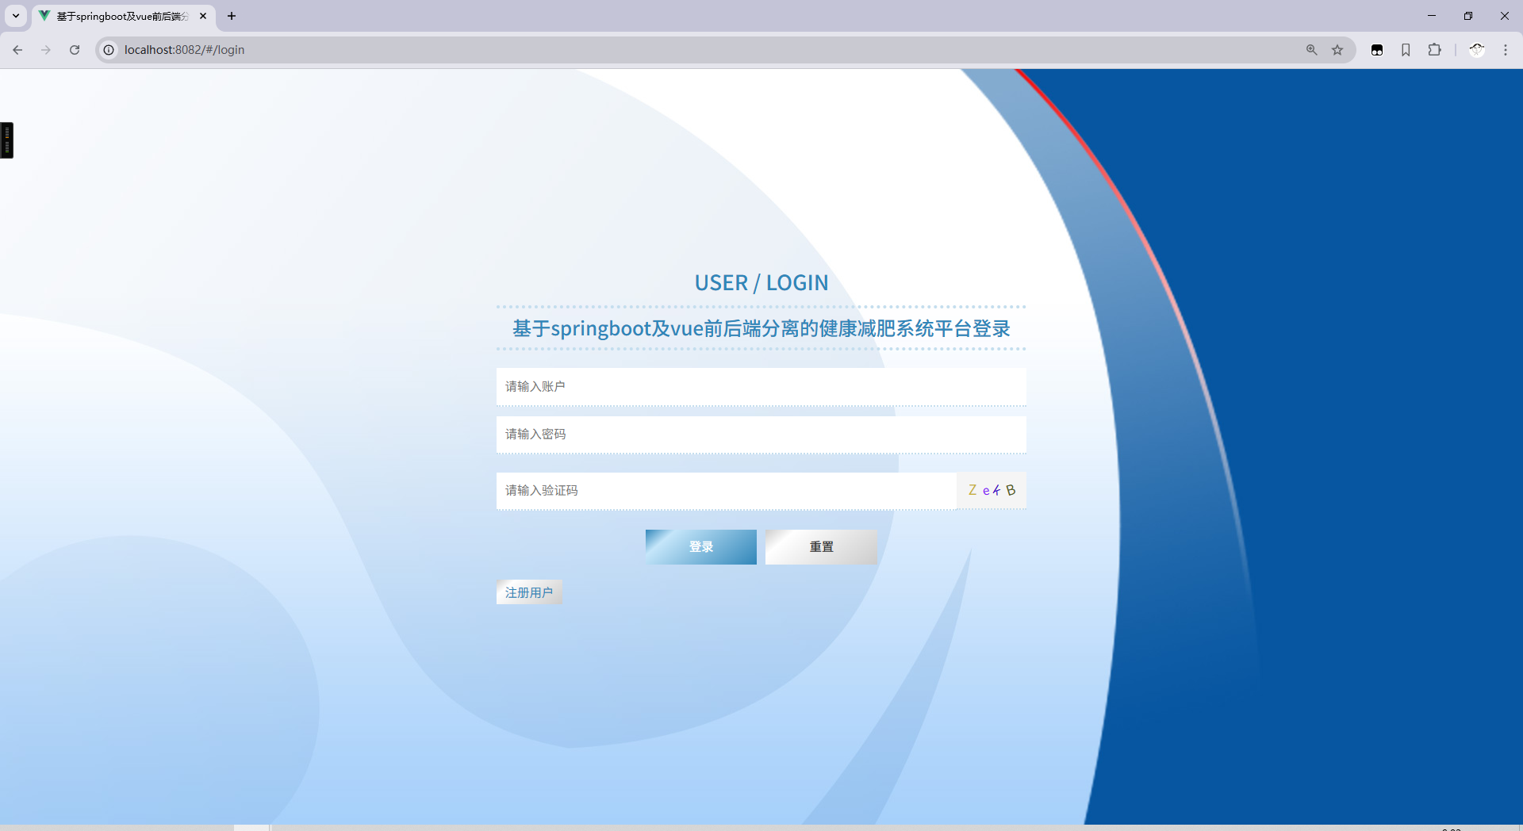Image resolution: width=1523 pixels, height=831 pixels.
Task: Restore down the browser window
Action: coord(1468,16)
